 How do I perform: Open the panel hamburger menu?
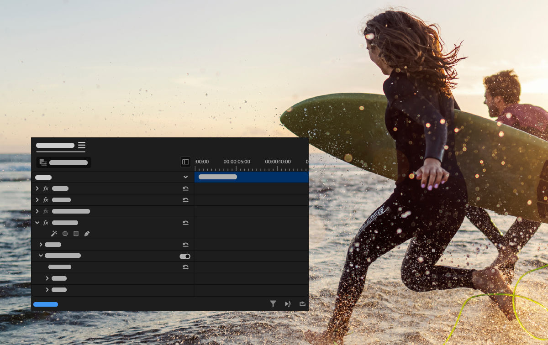[82, 146]
